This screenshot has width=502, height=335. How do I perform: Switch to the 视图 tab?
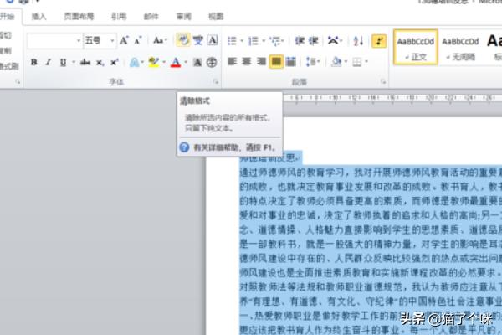(216, 17)
